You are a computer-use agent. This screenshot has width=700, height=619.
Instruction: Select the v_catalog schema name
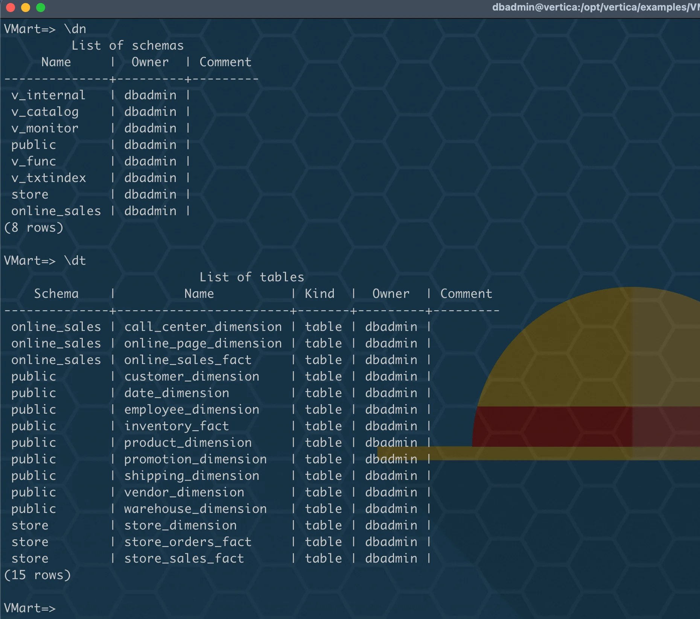tap(45, 112)
